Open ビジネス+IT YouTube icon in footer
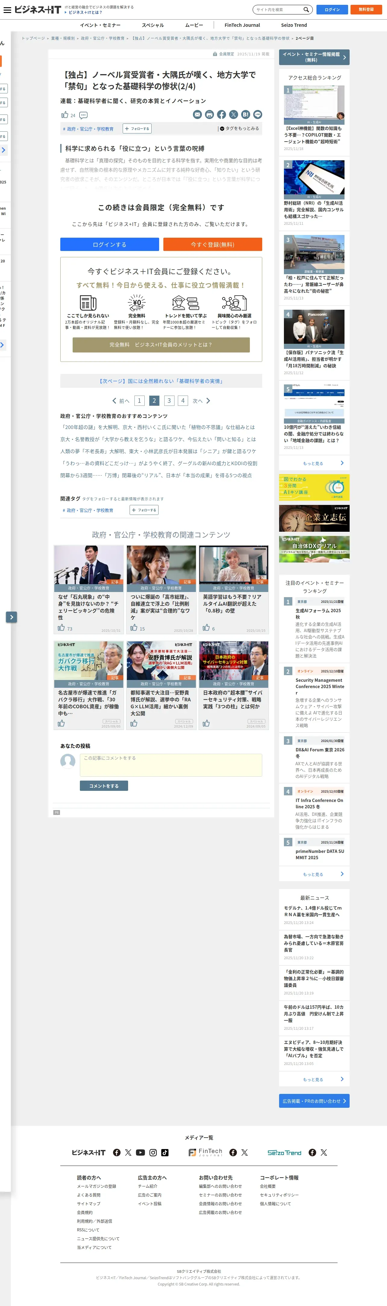Viewport: 387px width, 1306px height. coord(140,1152)
